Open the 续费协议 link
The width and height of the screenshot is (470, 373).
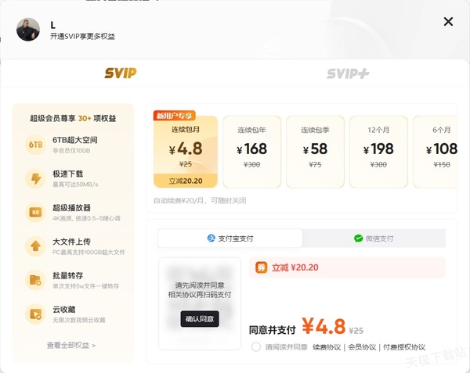point(327,347)
